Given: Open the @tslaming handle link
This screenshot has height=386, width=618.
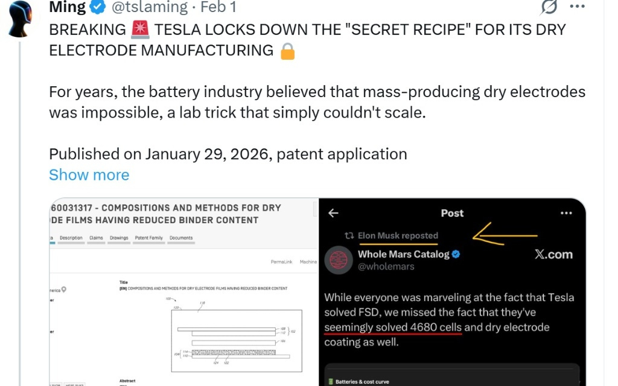Looking at the screenshot, I should [x=150, y=7].
